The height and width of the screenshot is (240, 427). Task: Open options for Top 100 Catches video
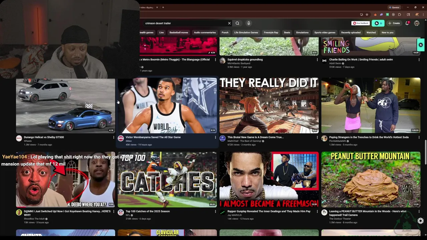(215, 211)
